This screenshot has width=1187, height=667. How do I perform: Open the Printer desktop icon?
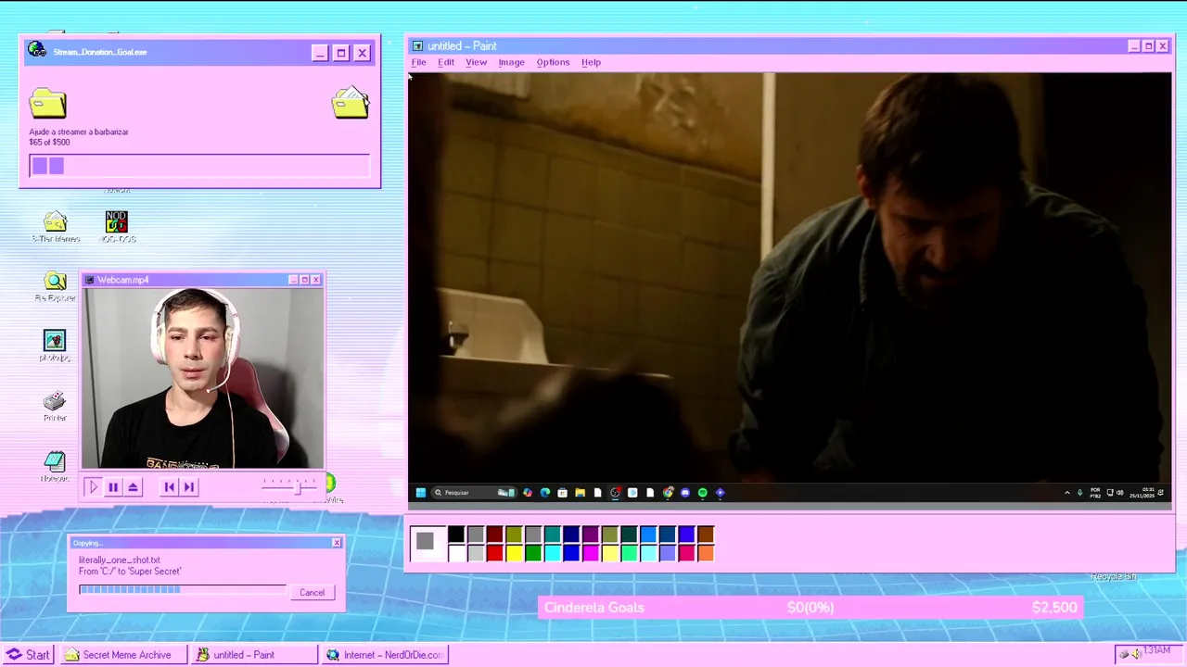[x=55, y=406]
